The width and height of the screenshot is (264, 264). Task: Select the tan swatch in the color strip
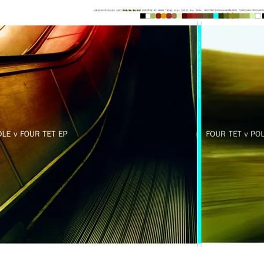174,16
